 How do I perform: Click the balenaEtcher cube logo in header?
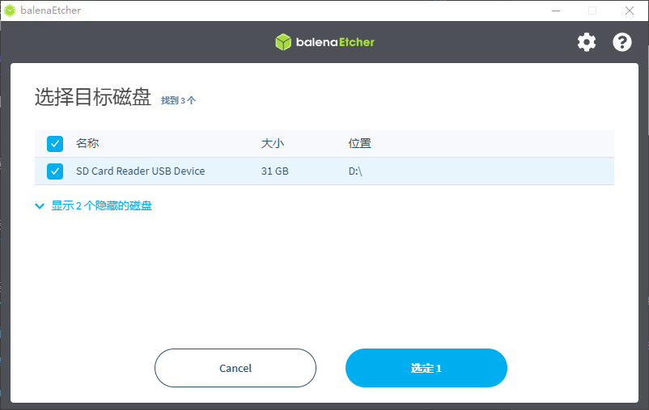click(x=283, y=42)
